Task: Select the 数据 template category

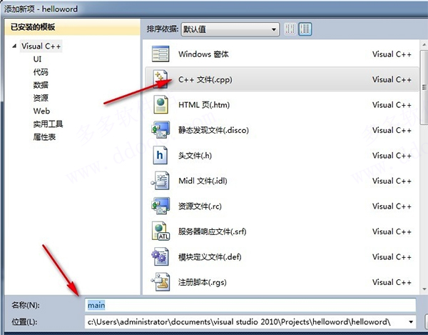Action: [41, 85]
